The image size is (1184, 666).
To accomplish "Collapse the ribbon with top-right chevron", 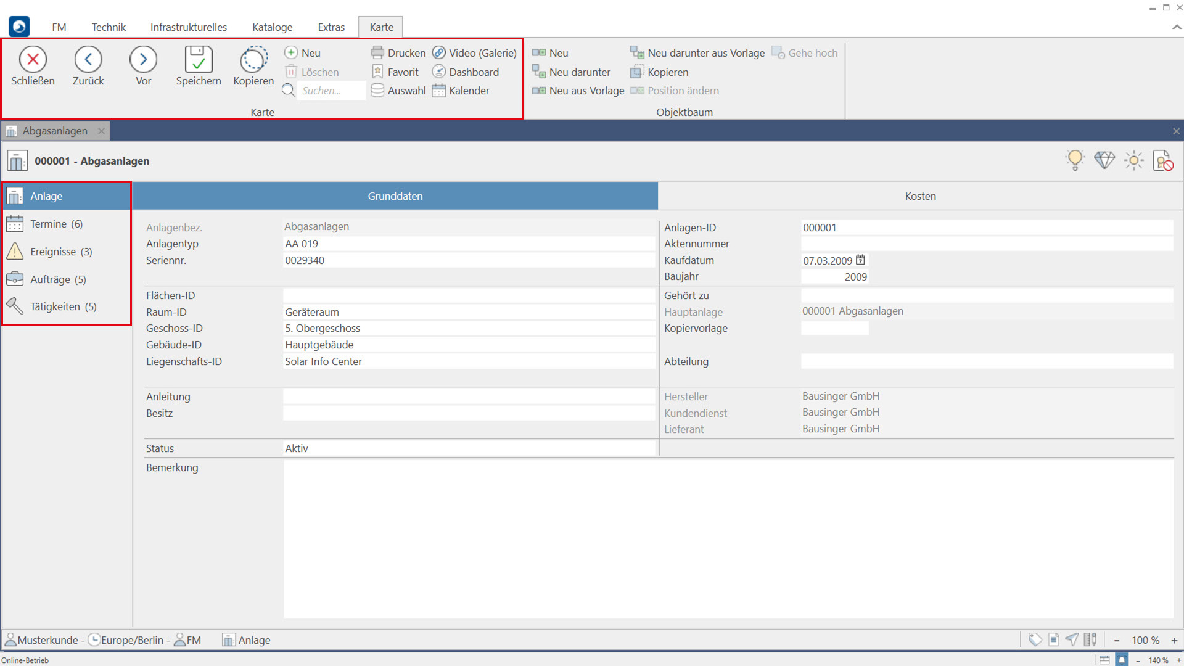I will pyautogui.click(x=1176, y=27).
